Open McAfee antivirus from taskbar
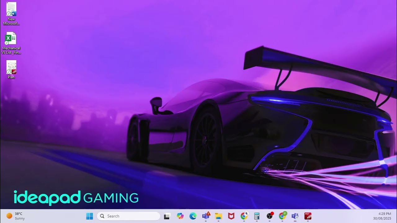Viewport: 397px width, 223px height. click(231, 216)
